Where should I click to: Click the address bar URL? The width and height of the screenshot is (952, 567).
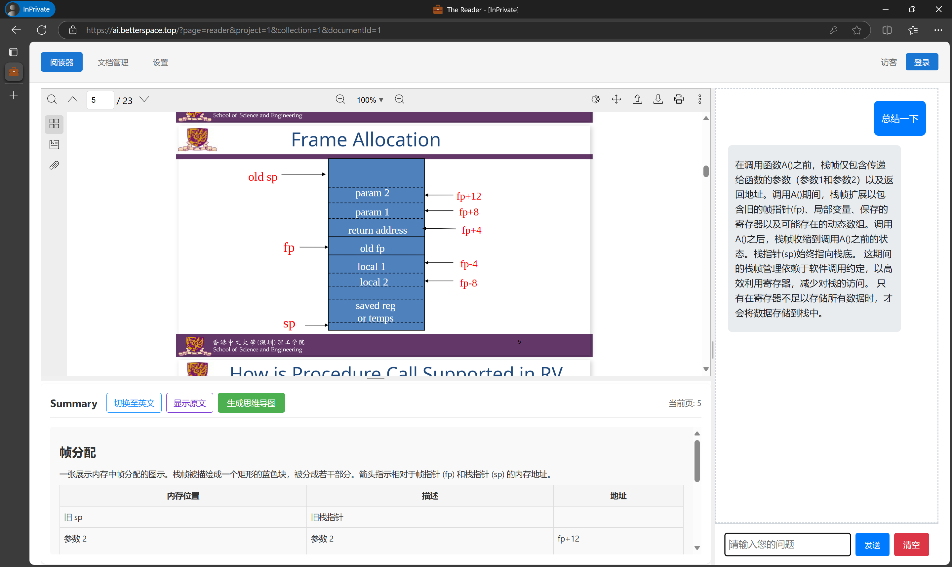point(233,30)
